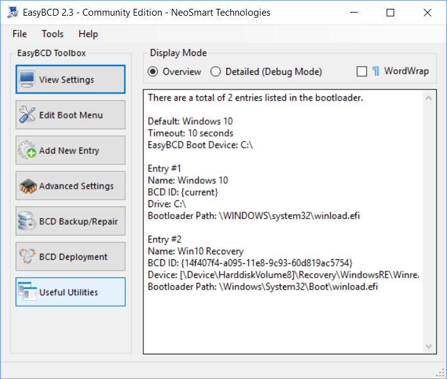Click the 'Default: Windows 10' line
This screenshot has width=447, height=379.
190,122
